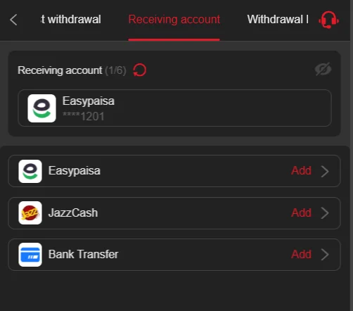Go back using the left arrow icon

click(x=13, y=20)
